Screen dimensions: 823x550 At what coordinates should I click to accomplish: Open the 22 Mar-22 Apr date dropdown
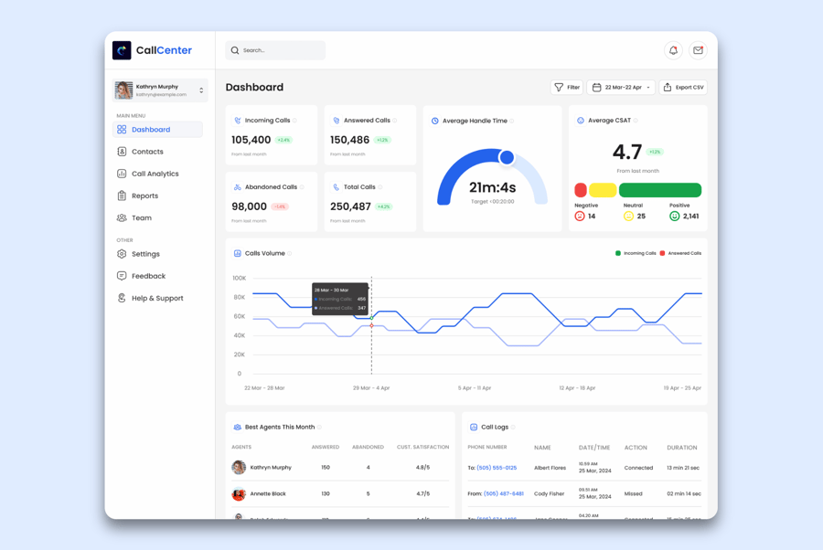pos(621,88)
